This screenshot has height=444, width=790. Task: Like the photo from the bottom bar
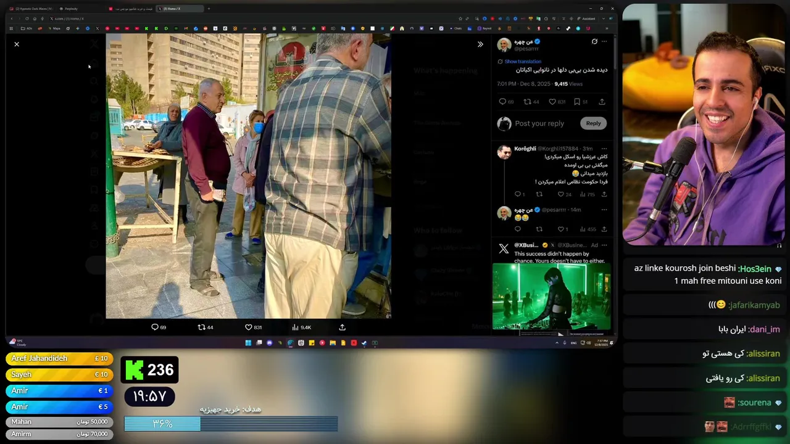253,327
